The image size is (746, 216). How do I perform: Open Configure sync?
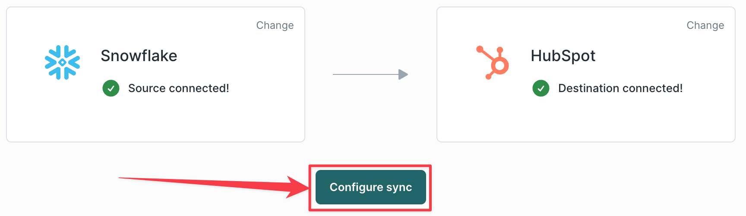point(371,187)
